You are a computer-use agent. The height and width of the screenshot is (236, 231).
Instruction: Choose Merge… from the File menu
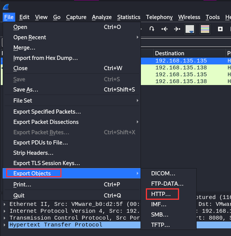(72, 48)
